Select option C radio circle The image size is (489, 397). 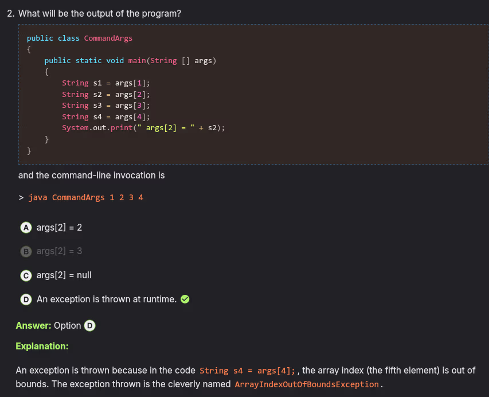click(26, 275)
